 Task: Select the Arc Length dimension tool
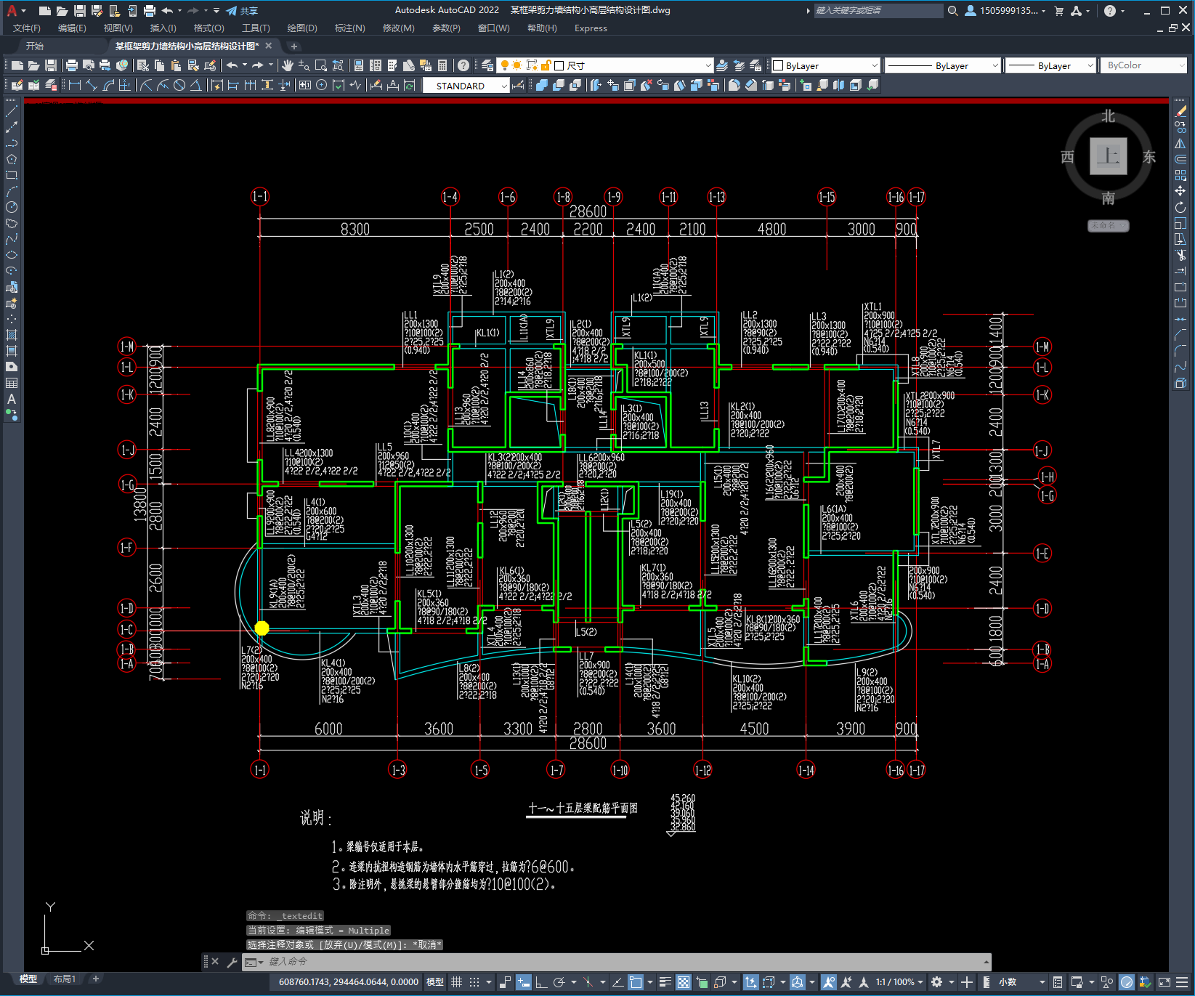[x=108, y=85]
